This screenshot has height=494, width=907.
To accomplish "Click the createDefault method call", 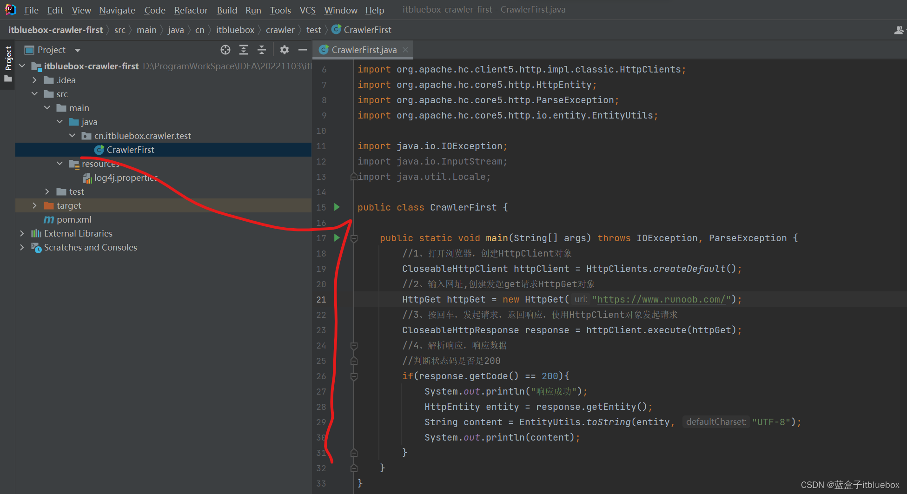I will click(689, 269).
